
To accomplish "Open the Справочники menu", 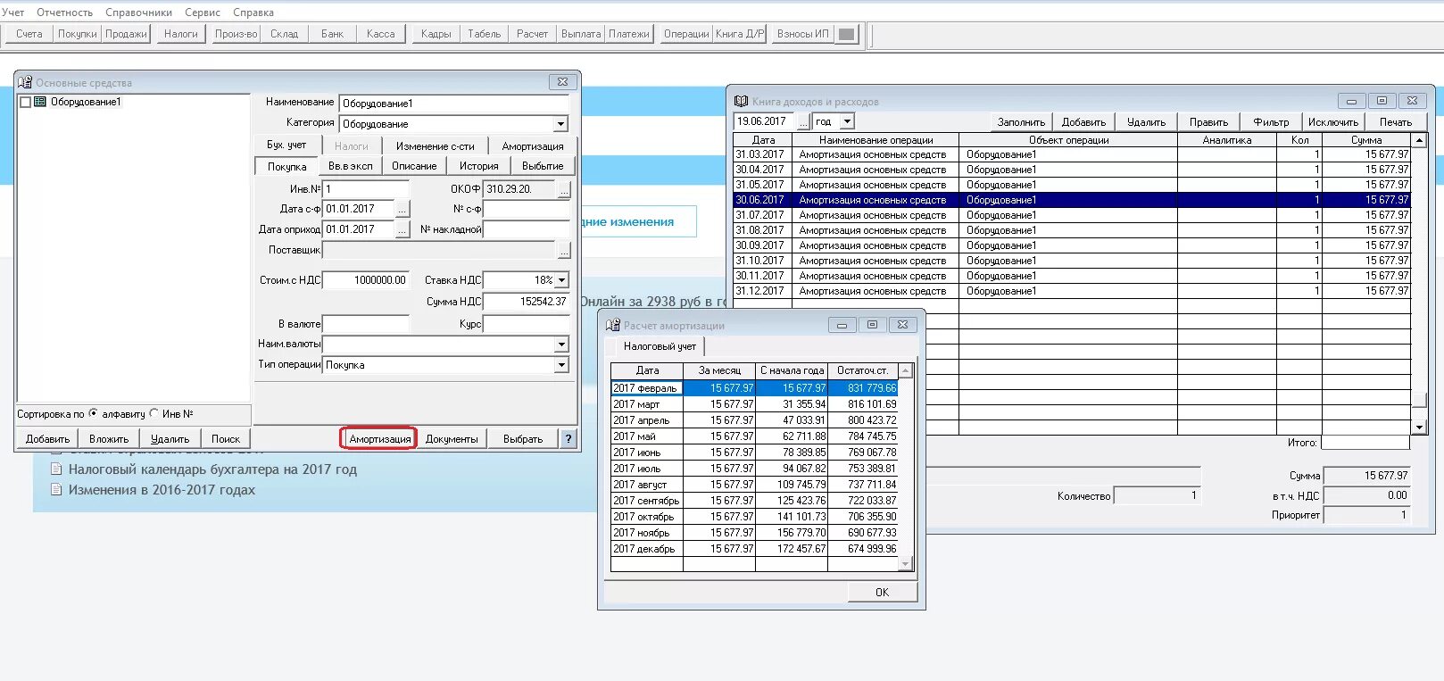I will (x=138, y=12).
